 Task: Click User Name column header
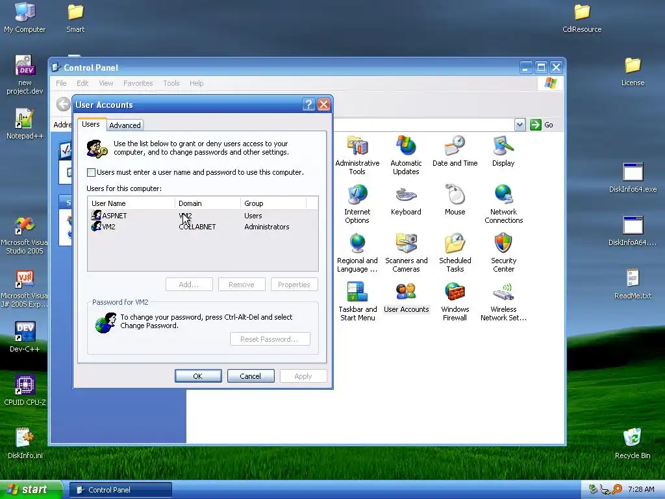click(131, 203)
